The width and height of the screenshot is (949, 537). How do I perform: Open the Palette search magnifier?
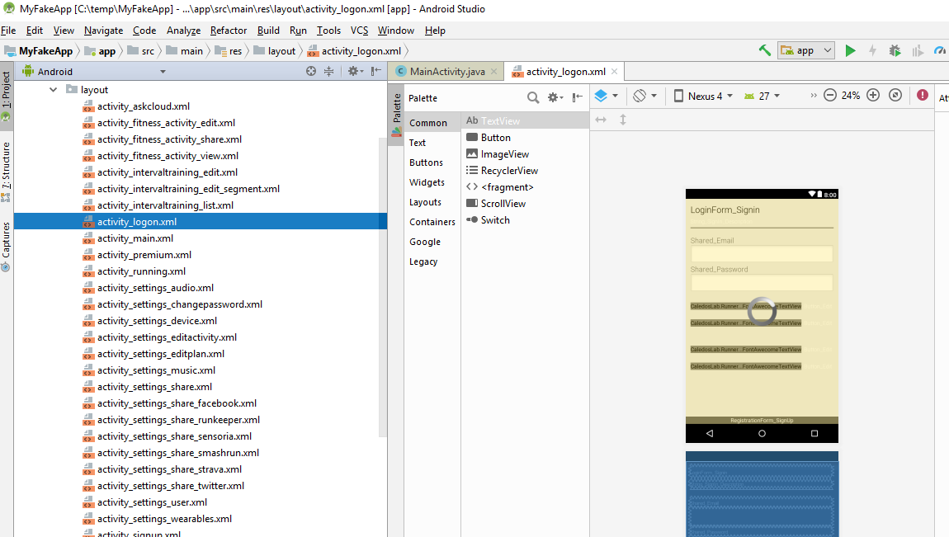[x=533, y=97]
